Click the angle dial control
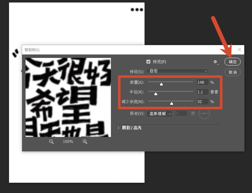 (204, 113)
